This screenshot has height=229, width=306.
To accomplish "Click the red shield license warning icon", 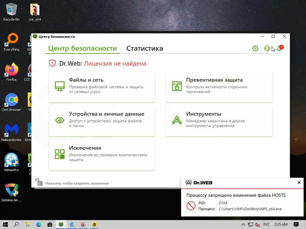I will coord(52,63).
